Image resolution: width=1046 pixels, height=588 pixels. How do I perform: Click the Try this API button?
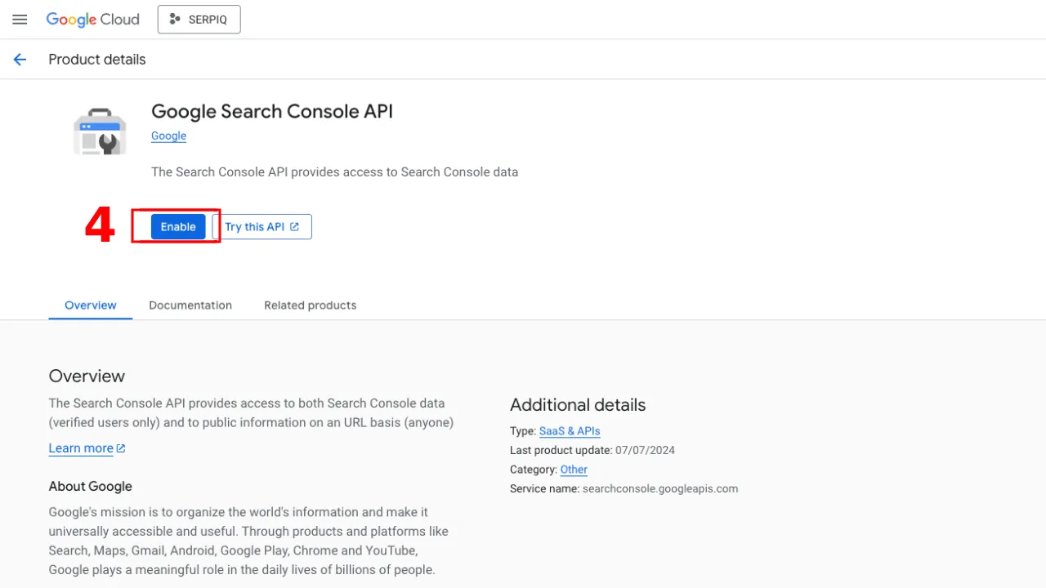(x=261, y=227)
